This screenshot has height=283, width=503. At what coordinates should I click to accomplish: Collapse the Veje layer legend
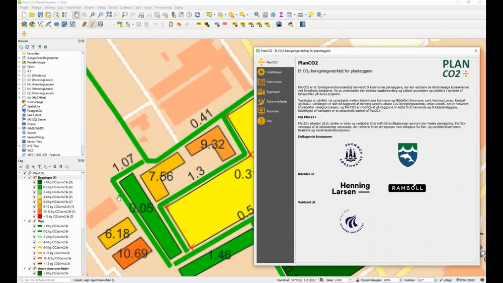click(25, 222)
